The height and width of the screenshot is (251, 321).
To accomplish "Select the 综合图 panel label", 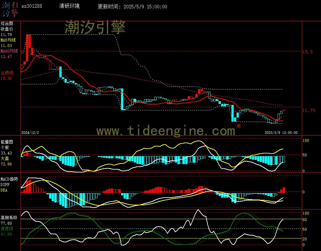I will (x=7, y=23).
